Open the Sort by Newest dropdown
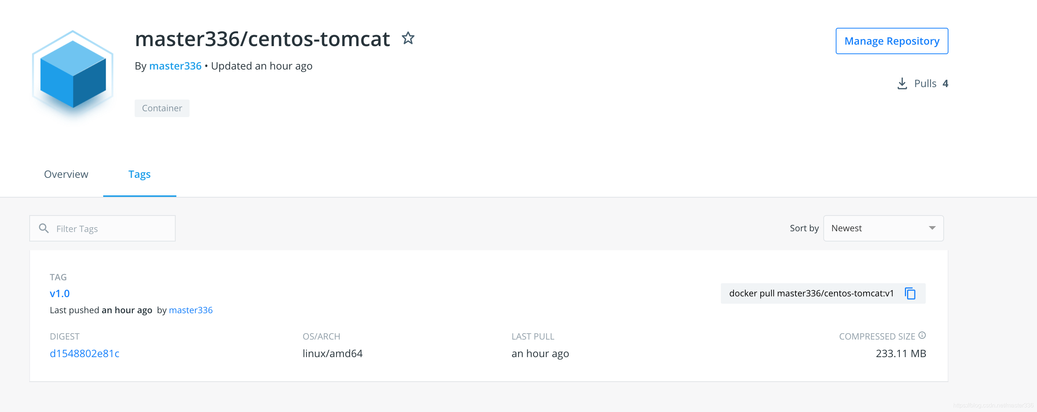 [883, 228]
